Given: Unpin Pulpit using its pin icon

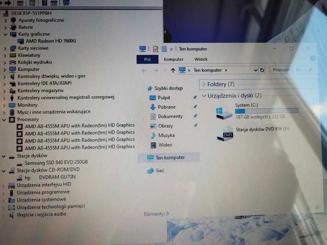Looking at the screenshot, I should [195, 97].
